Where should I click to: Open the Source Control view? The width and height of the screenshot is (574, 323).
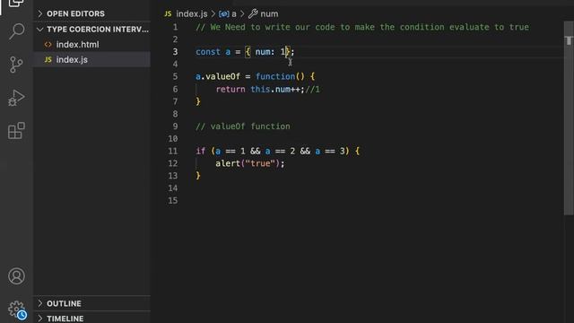16,65
